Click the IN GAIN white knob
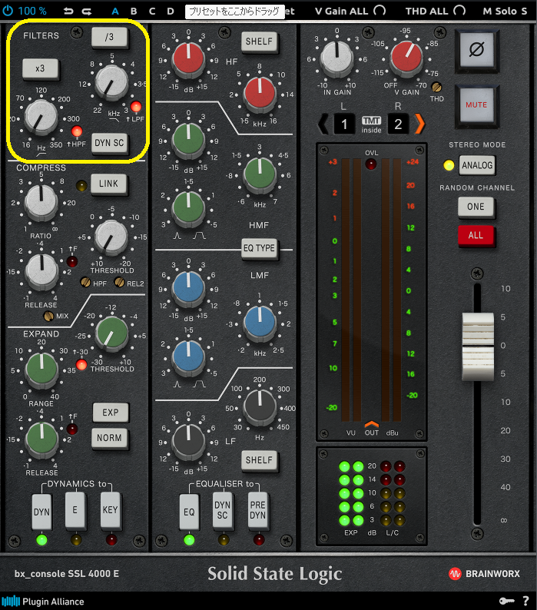This screenshot has width=537, height=610. [x=337, y=58]
